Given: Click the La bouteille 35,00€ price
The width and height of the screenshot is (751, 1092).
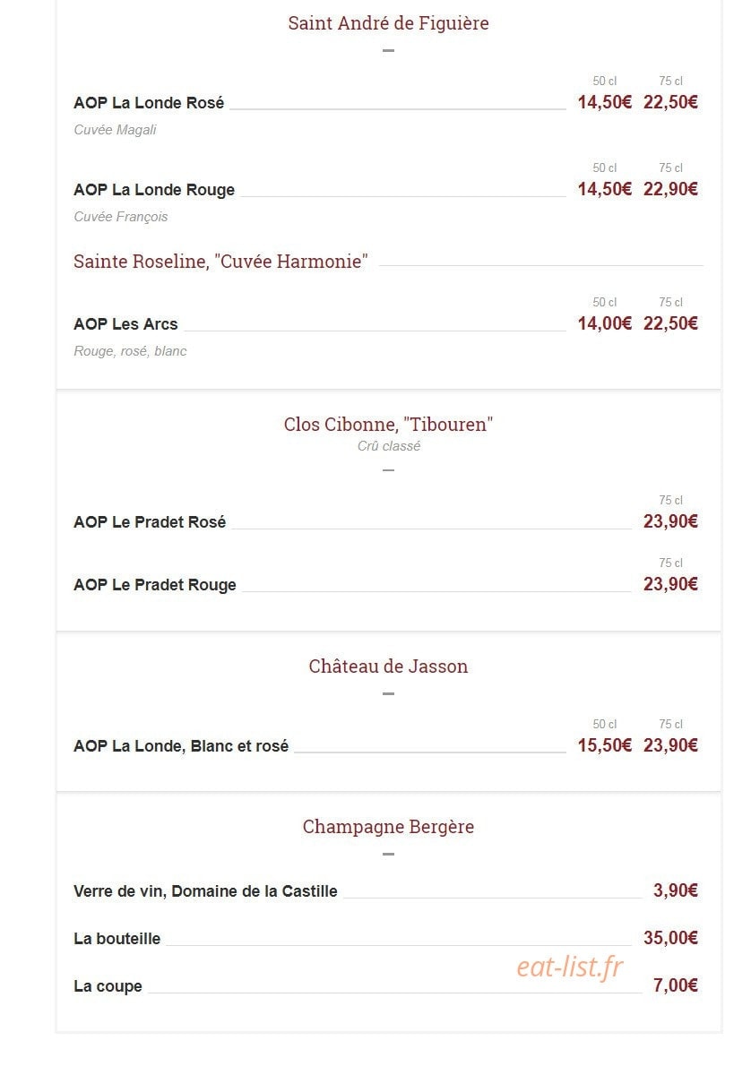Looking at the screenshot, I should pyautogui.click(x=670, y=938).
